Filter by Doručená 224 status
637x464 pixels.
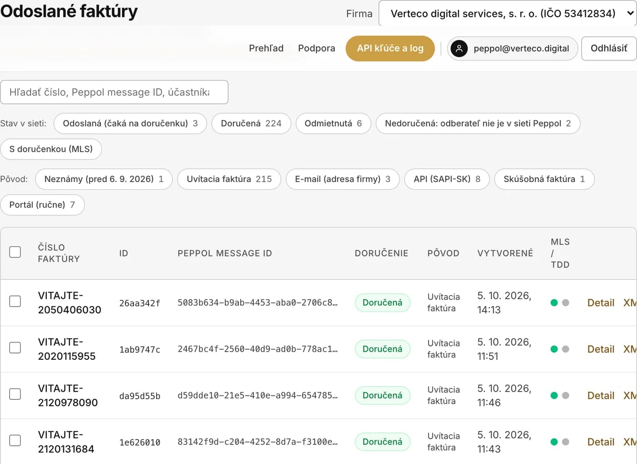point(251,123)
